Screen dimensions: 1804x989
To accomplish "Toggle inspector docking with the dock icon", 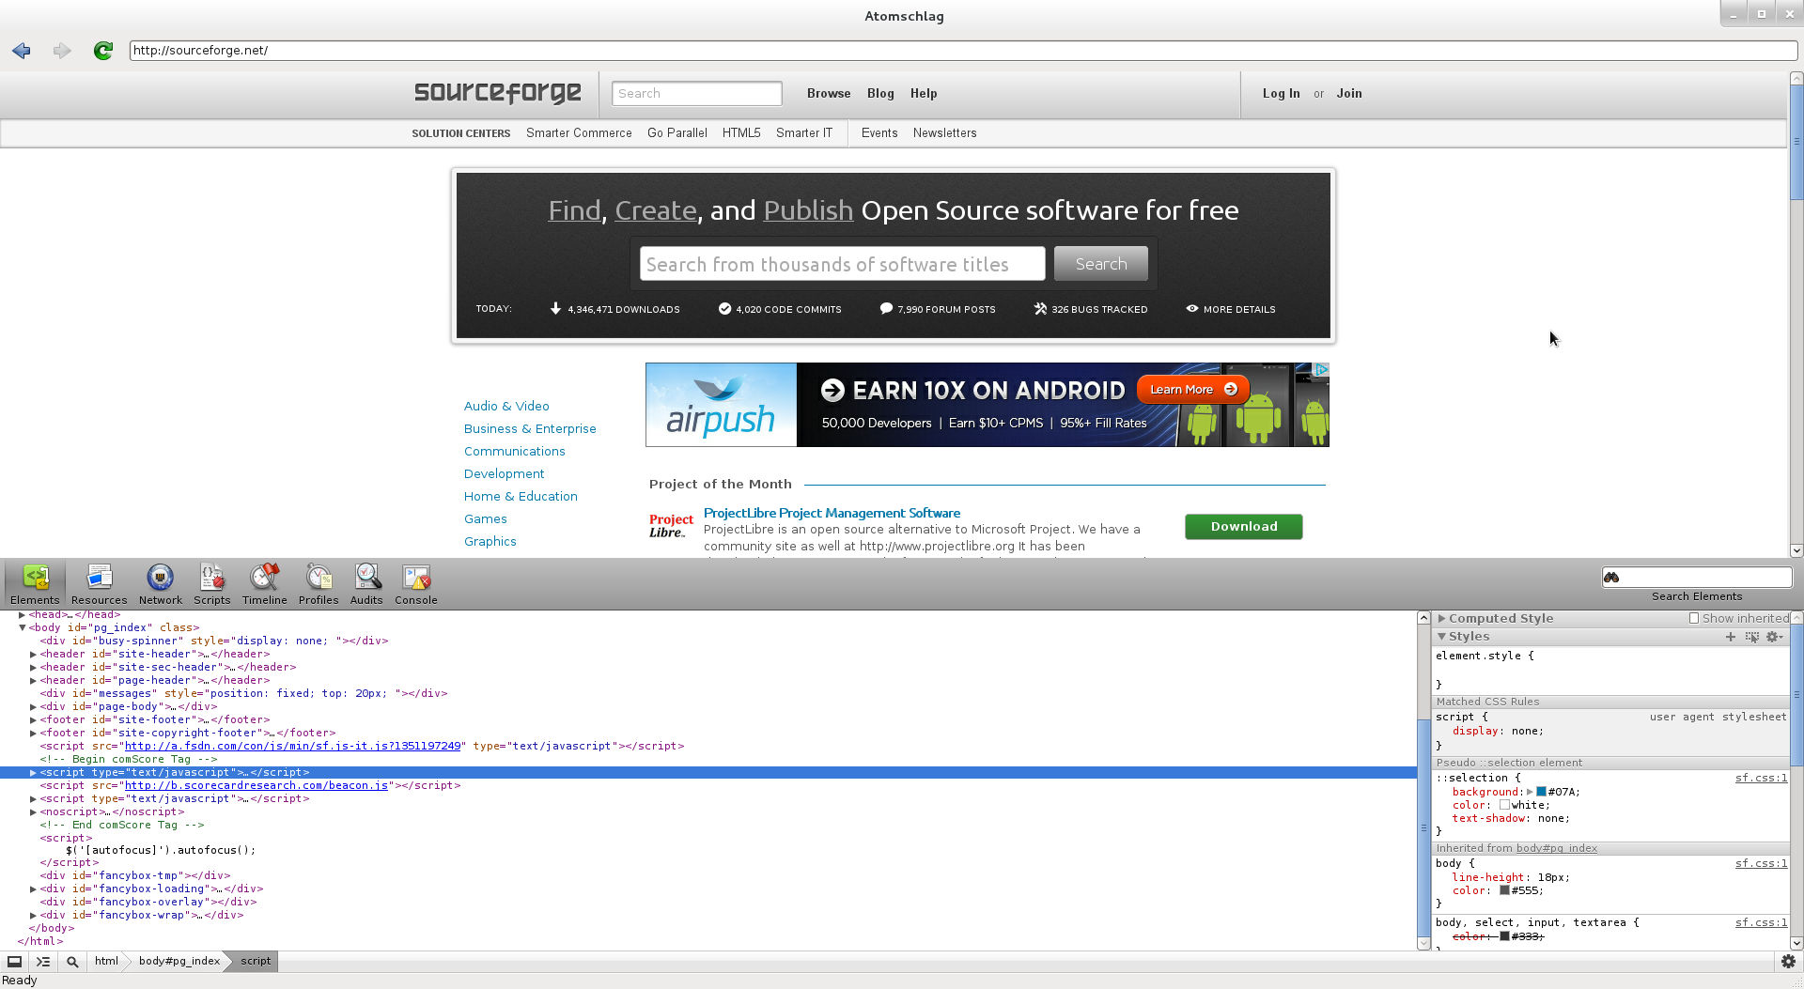I will (15, 961).
